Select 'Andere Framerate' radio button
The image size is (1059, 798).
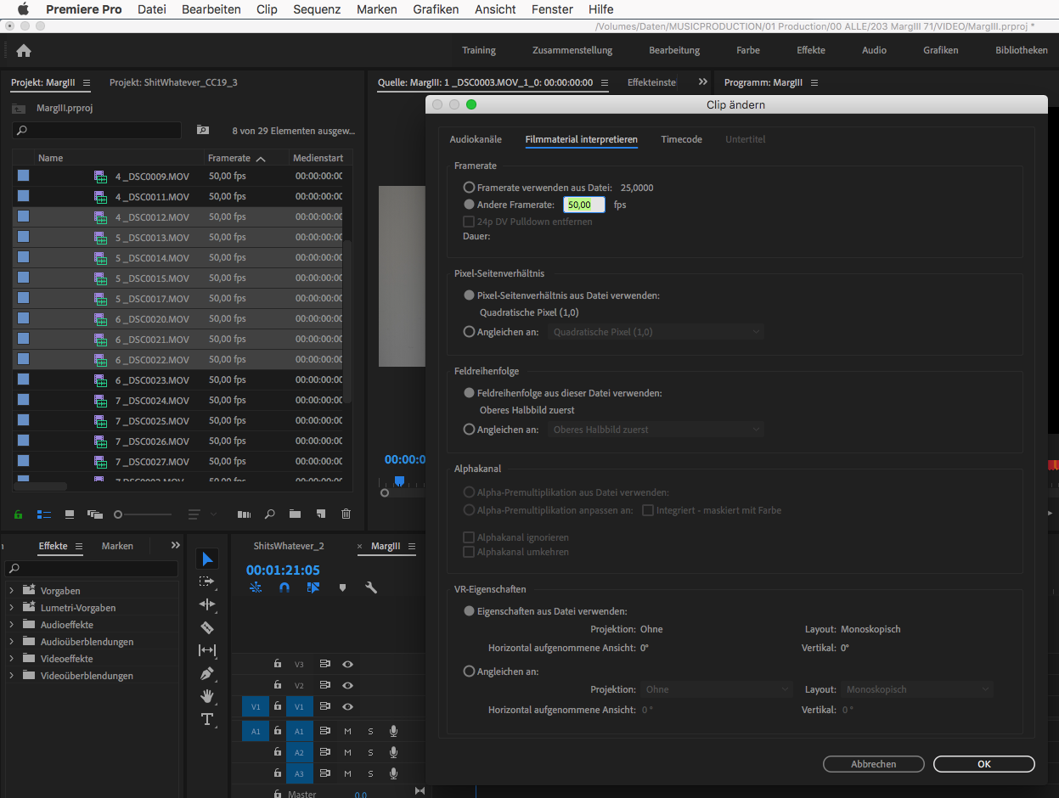469,205
